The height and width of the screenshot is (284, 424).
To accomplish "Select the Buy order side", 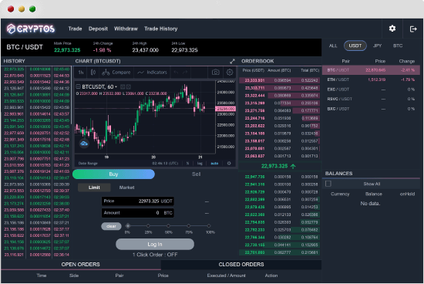I will click(113, 174).
